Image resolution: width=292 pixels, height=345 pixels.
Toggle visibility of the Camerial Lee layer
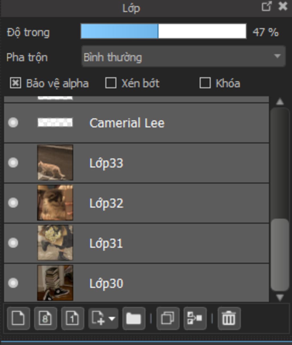[x=13, y=123]
